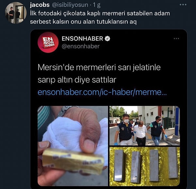Open the ensonhaber.com/ic-haber link

[102, 92]
